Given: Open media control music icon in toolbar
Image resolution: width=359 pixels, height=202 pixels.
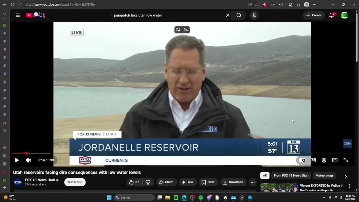Looking at the screenshot, I should (290, 4).
